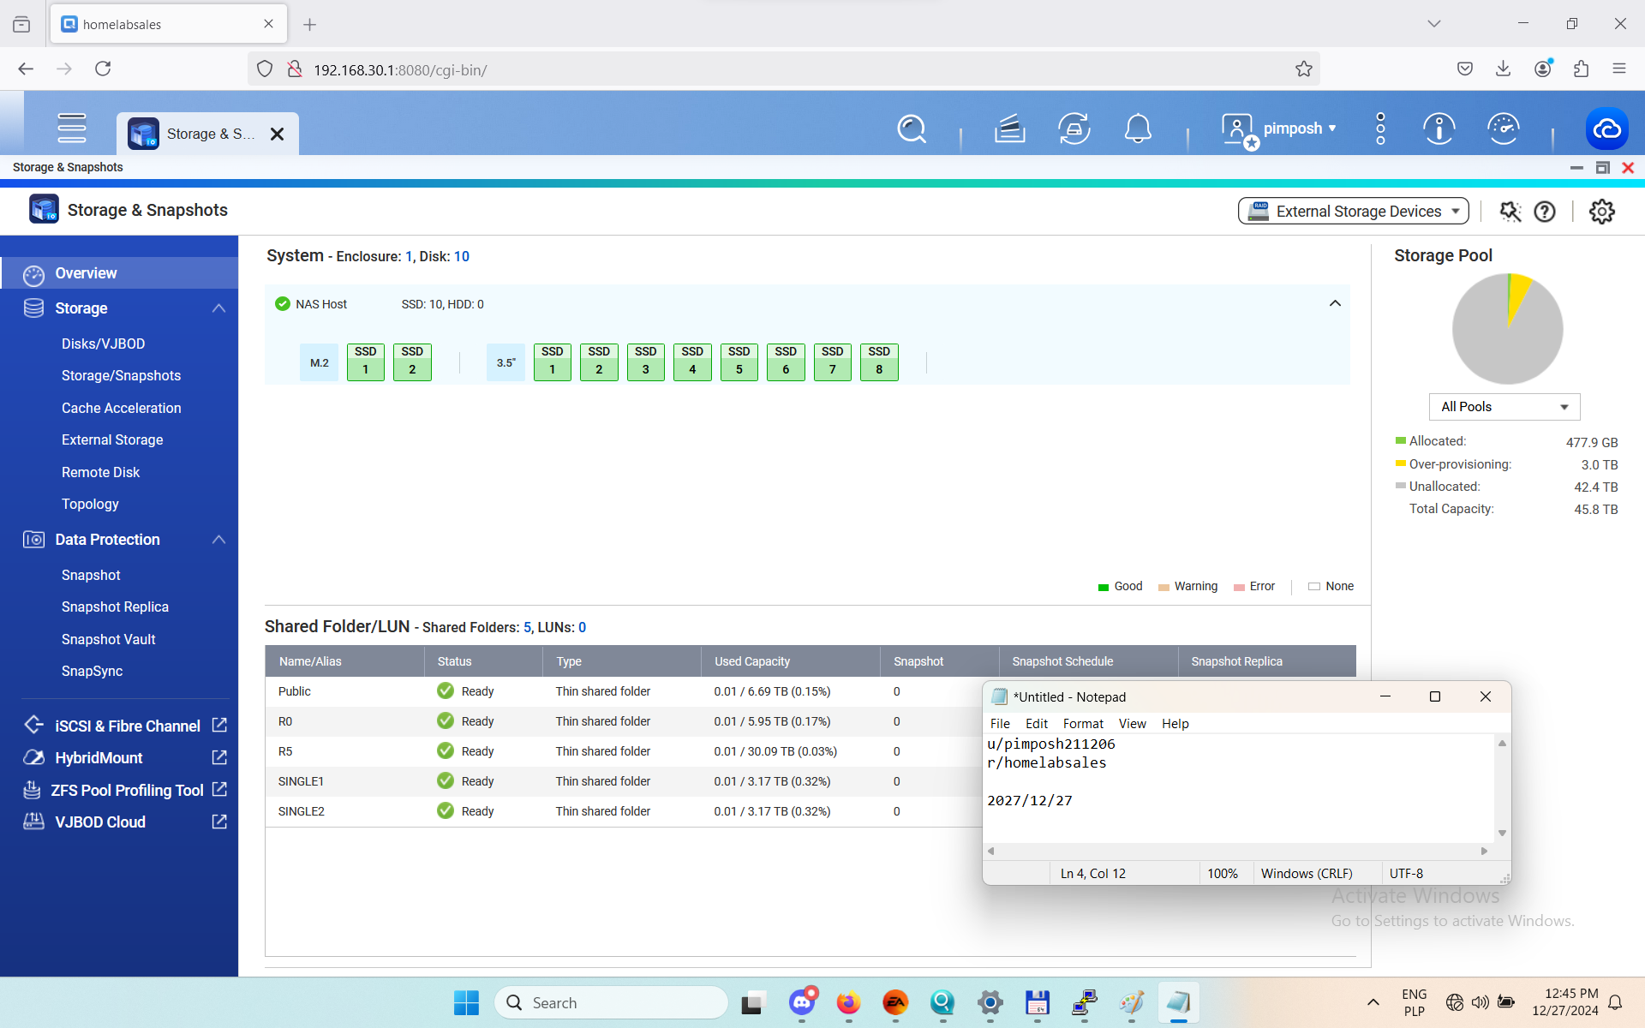
Task: Click the Storage Pool pie chart
Action: coord(1507,329)
